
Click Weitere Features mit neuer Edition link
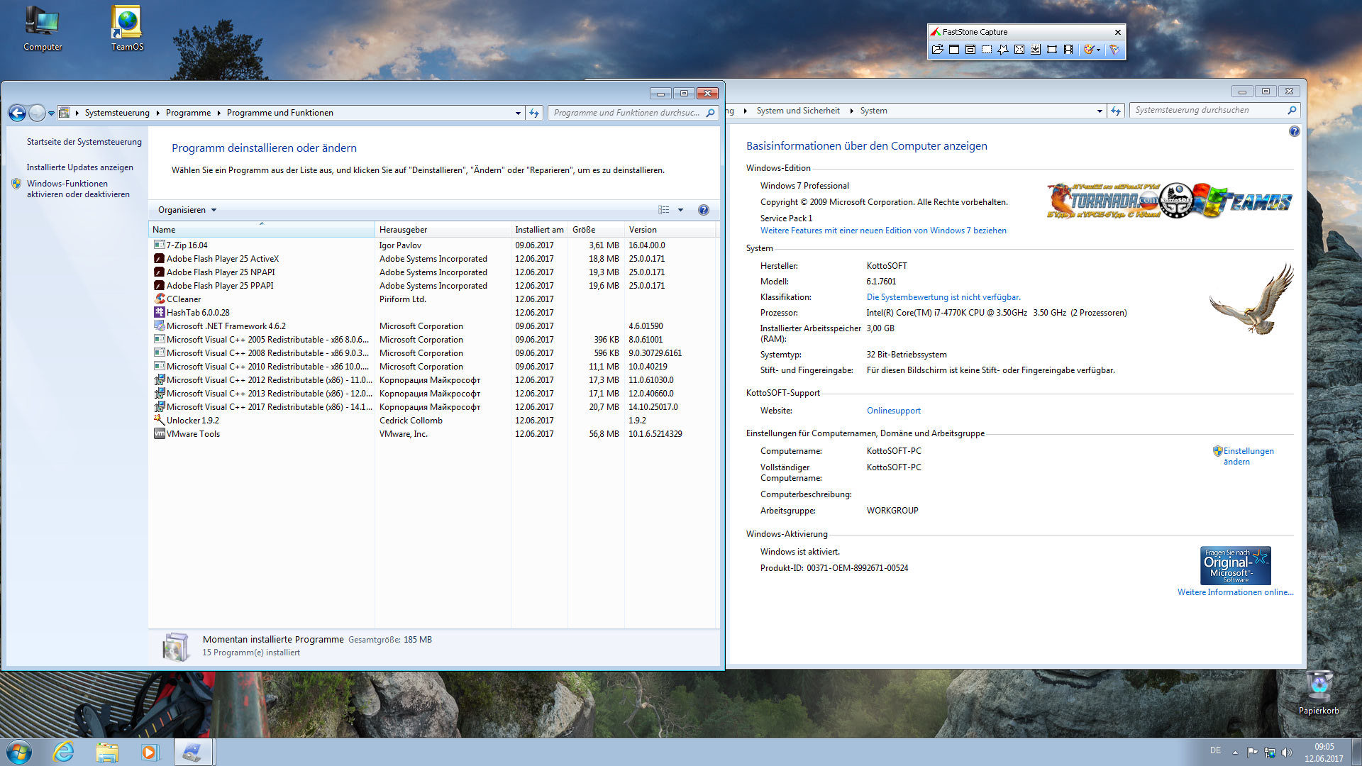pyautogui.click(x=883, y=231)
